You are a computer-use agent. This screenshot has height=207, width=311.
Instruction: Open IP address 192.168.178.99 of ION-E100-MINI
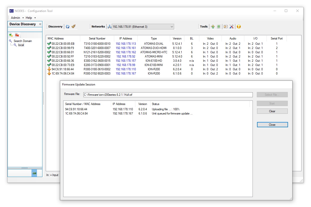click(x=126, y=65)
